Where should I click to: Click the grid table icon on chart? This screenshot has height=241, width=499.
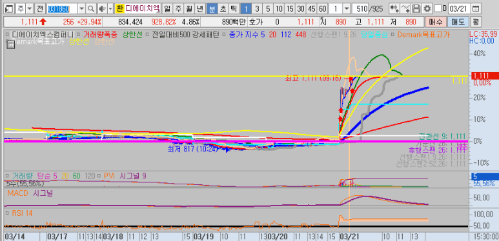tap(10, 44)
